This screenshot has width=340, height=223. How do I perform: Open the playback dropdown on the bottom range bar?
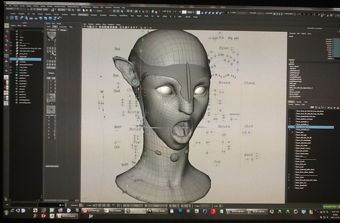click(x=158, y=205)
